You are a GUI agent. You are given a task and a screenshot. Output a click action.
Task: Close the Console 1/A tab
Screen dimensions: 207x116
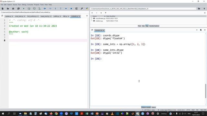(x=103, y=31)
